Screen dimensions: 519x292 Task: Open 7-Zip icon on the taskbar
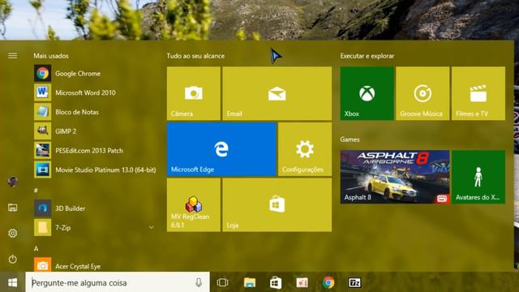point(354,282)
